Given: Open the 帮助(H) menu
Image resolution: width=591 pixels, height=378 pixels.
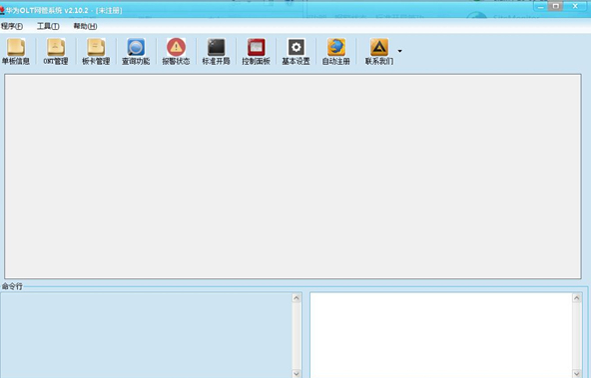Looking at the screenshot, I should click(x=85, y=26).
